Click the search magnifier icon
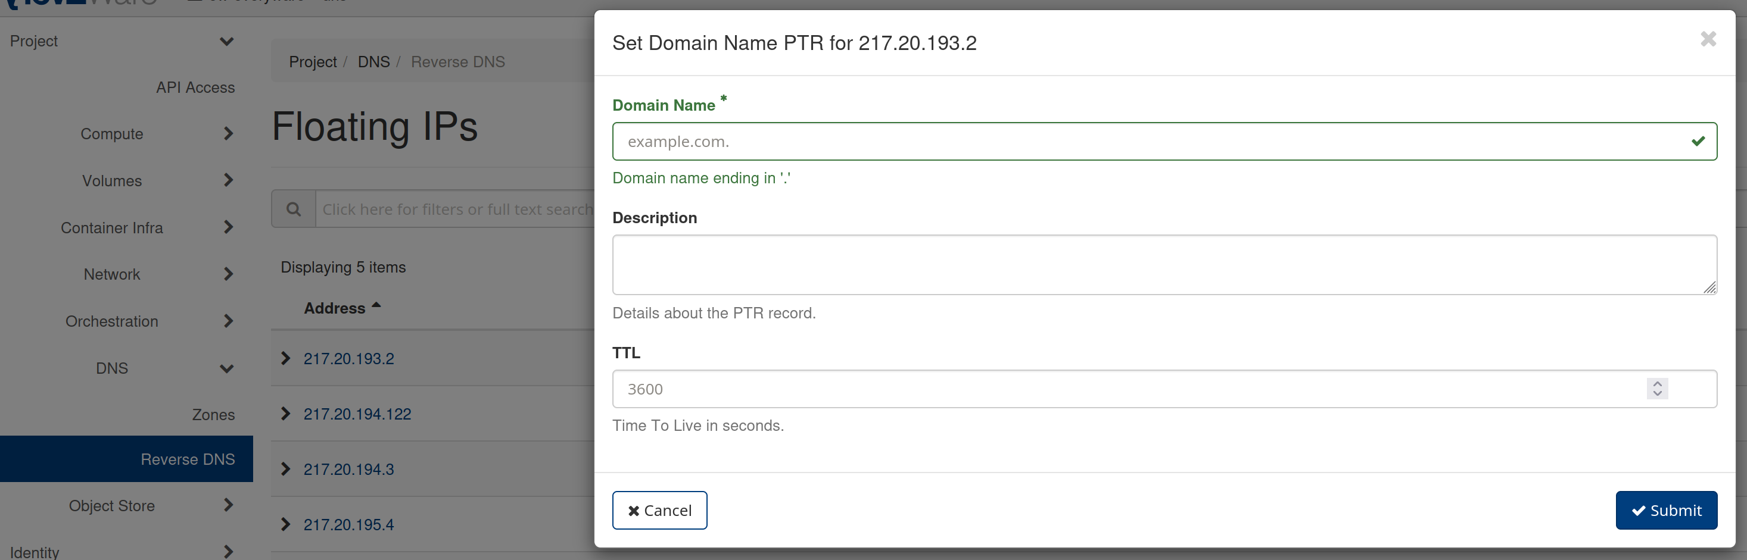 click(294, 209)
